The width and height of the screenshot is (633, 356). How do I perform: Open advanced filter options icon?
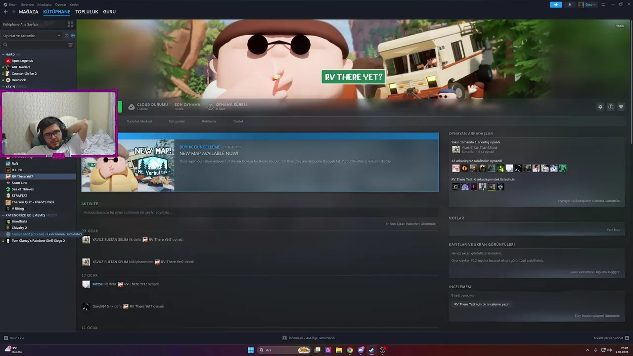tap(70, 45)
